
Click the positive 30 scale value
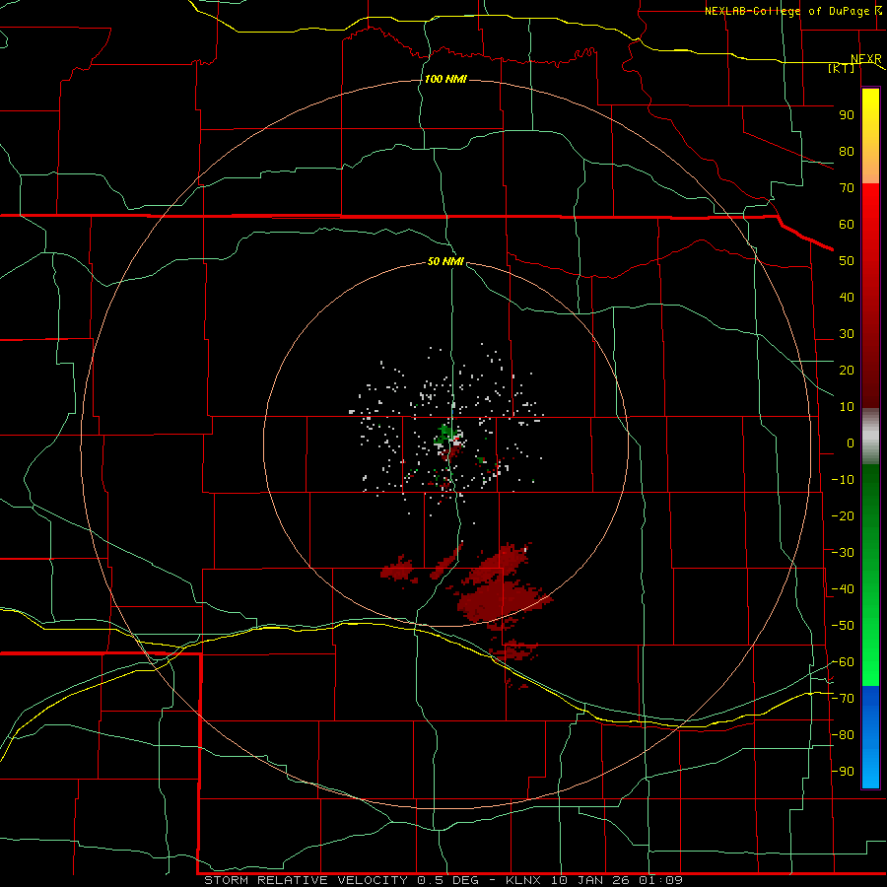847,334
